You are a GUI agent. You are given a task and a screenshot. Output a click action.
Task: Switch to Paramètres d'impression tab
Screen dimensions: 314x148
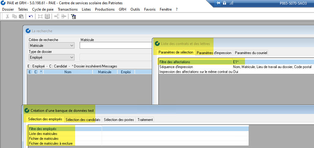(x=214, y=53)
